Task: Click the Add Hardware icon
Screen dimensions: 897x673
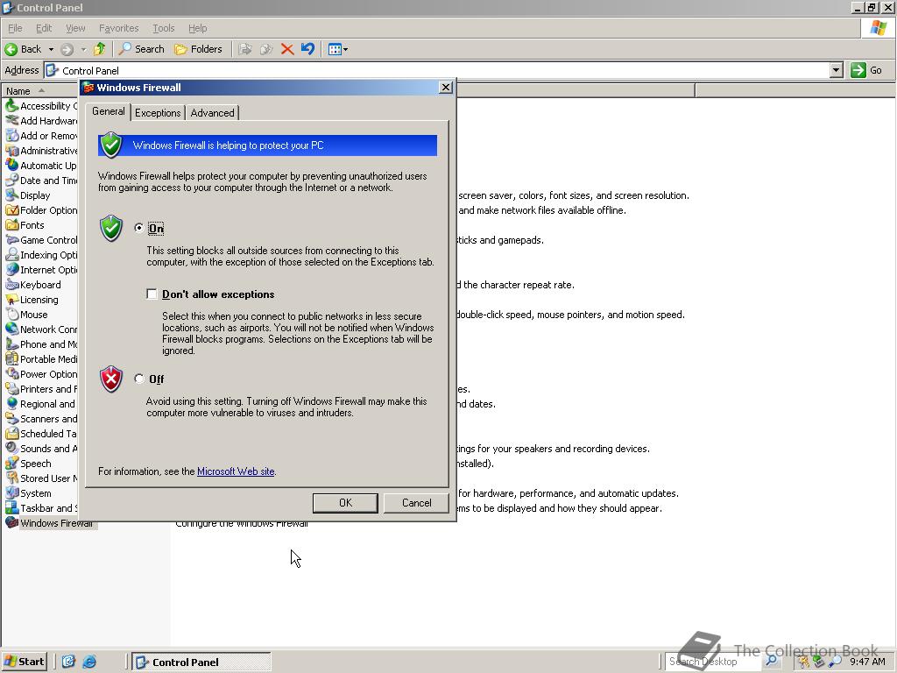Action: tap(11, 120)
